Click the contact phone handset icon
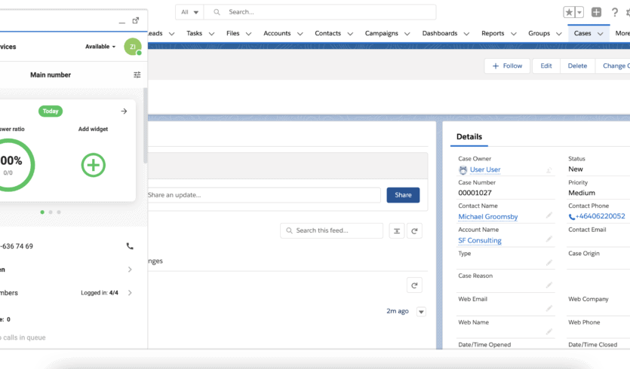This screenshot has width=630, height=369. pos(572,217)
